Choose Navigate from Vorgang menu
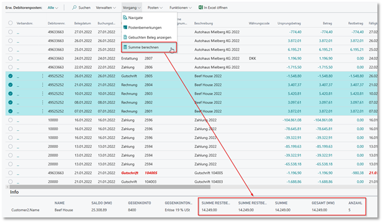Viewport: 383px width, 223px height. point(149,17)
